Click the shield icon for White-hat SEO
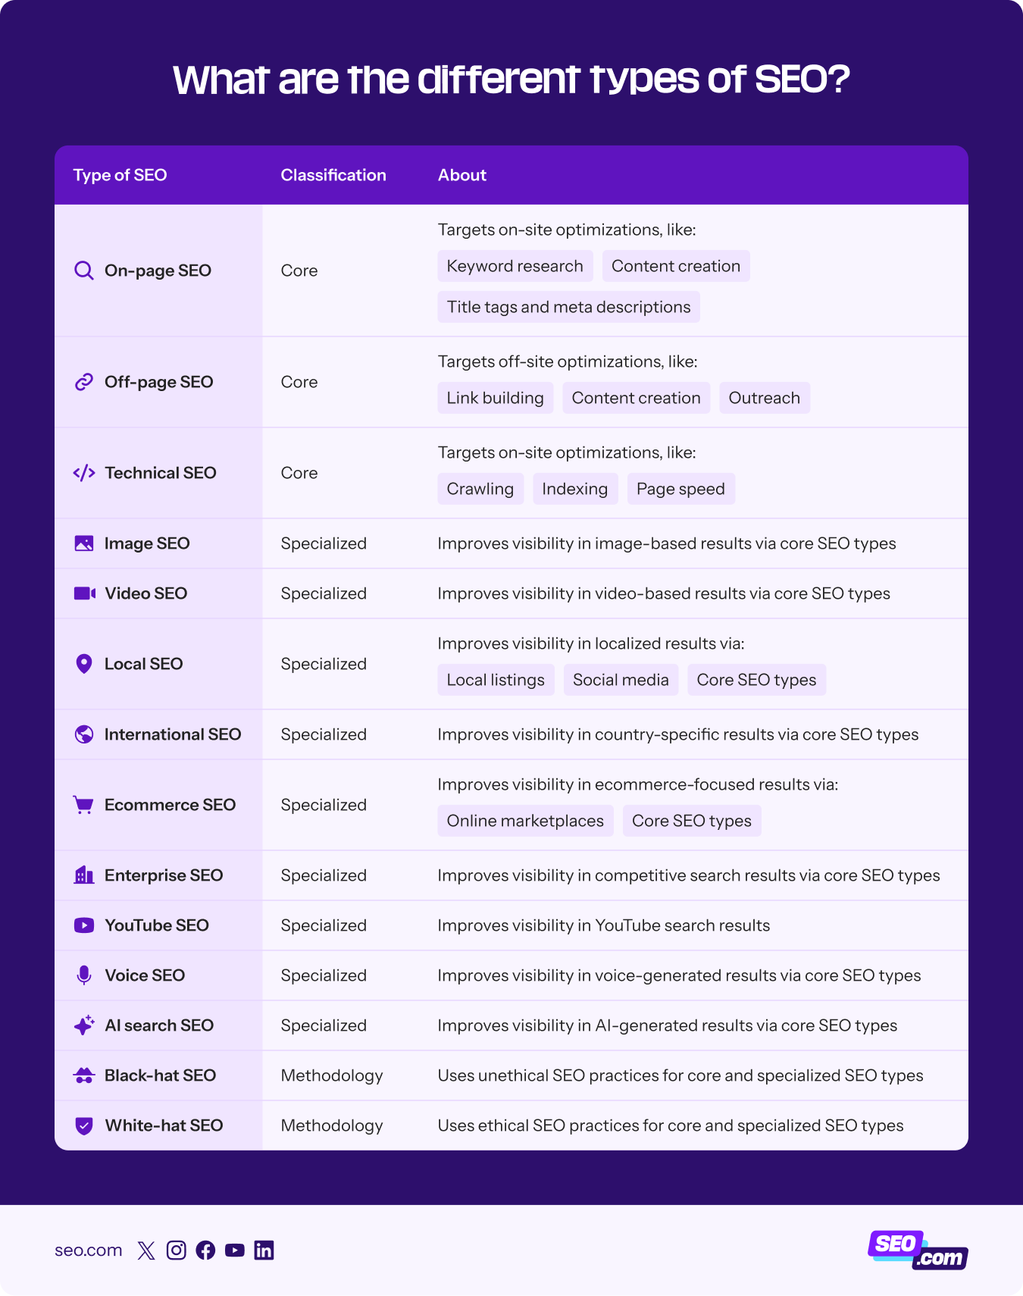The image size is (1023, 1296). click(x=83, y=1125)
